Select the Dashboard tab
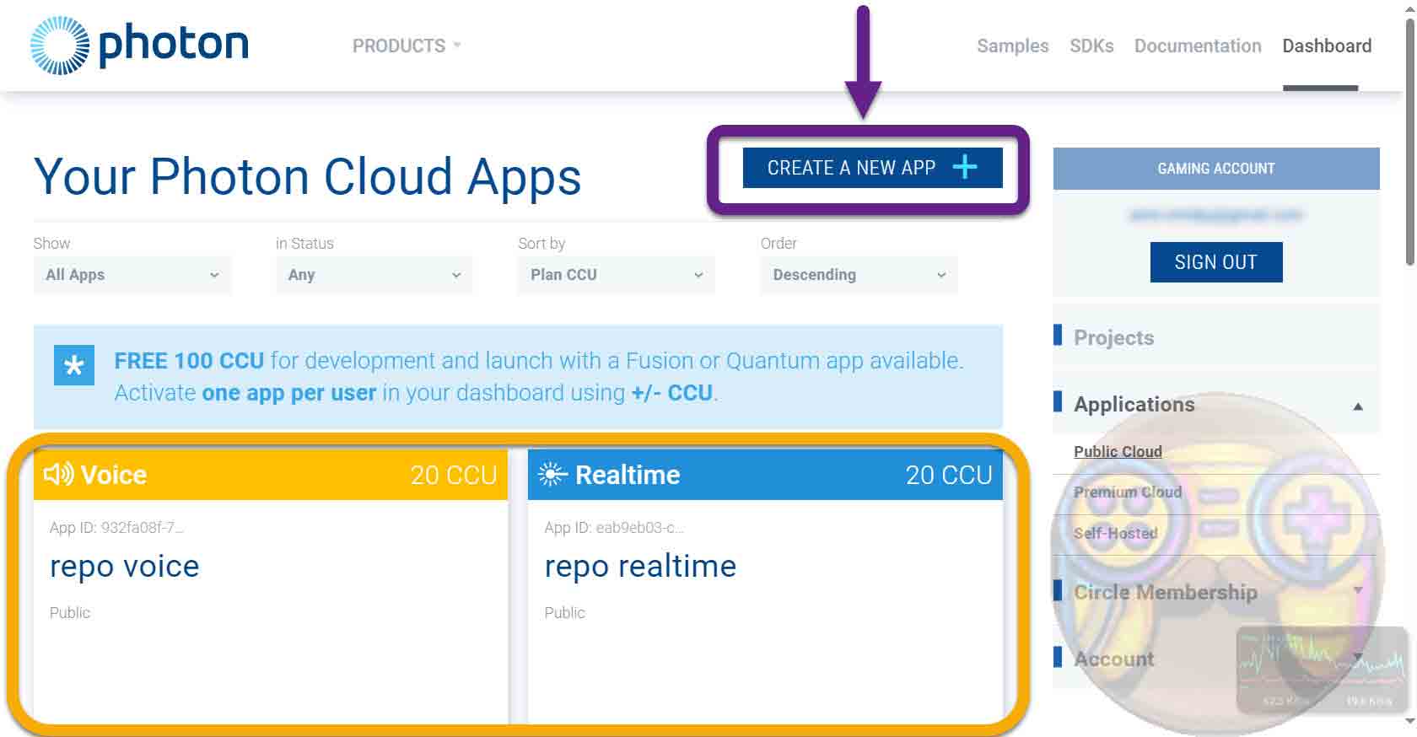 (1327, 46)
